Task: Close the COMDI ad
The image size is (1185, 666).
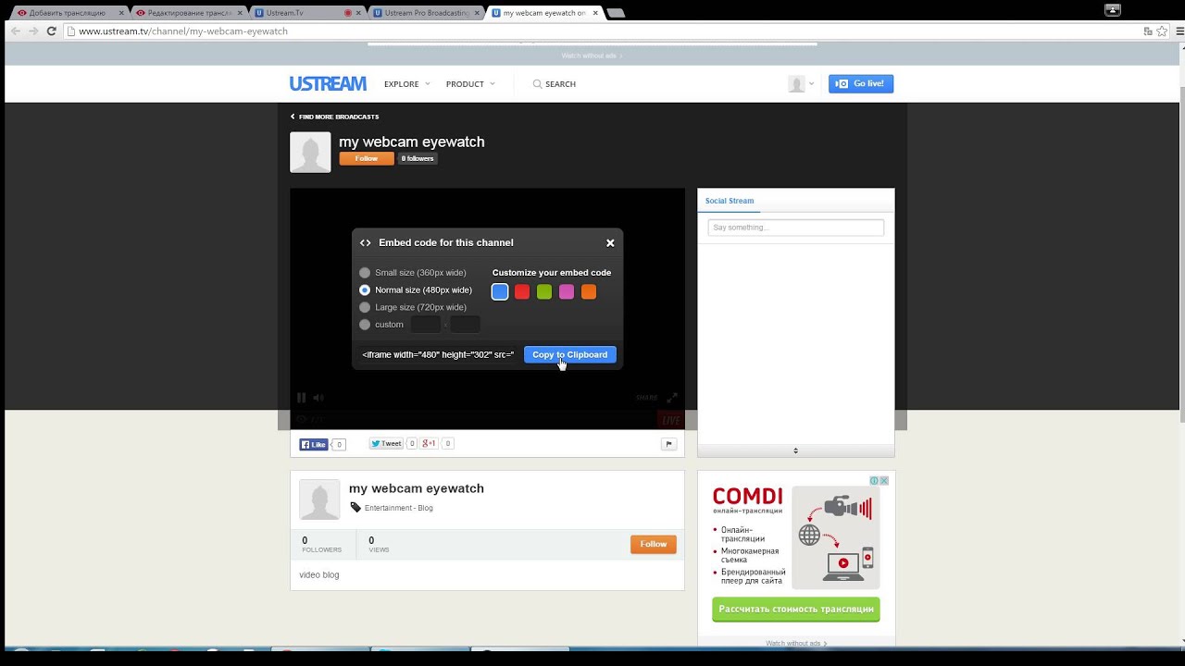Action: tap(884, 481)
